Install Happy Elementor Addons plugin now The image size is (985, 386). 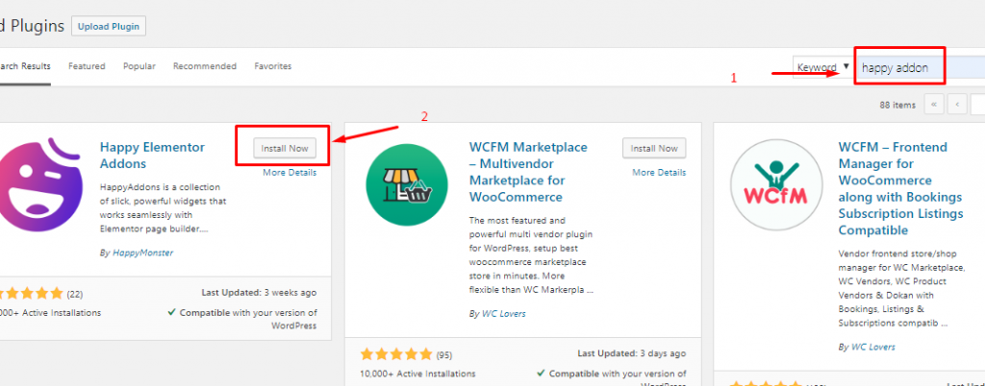point(285,149)
